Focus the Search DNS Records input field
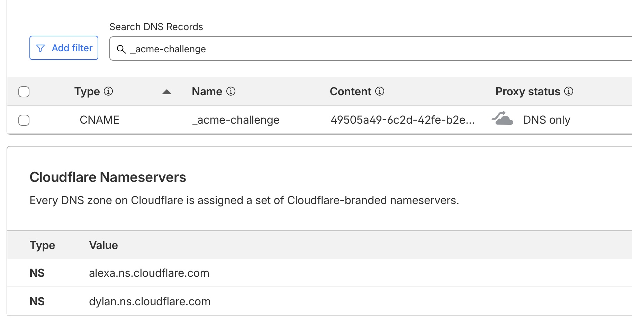The width and height of the screenshot is (632, 334). click(x=346, y=49)
